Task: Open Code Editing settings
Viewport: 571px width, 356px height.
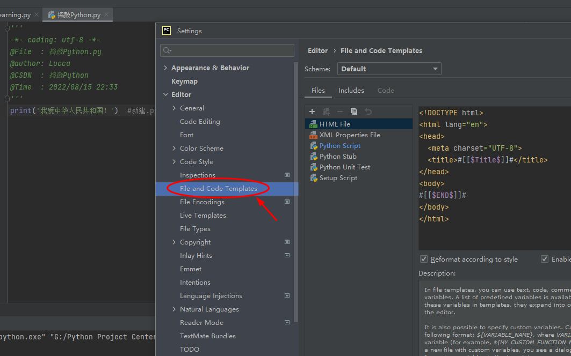Action: point(200,122)
